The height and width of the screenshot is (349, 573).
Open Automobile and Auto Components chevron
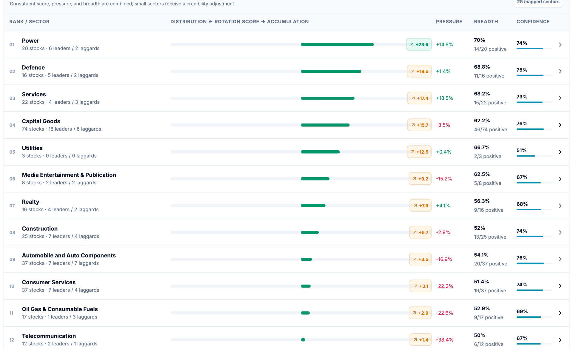point(560,259)
